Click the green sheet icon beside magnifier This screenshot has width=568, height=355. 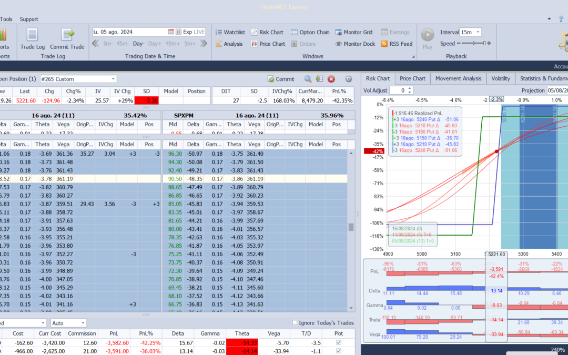(319, 79)
